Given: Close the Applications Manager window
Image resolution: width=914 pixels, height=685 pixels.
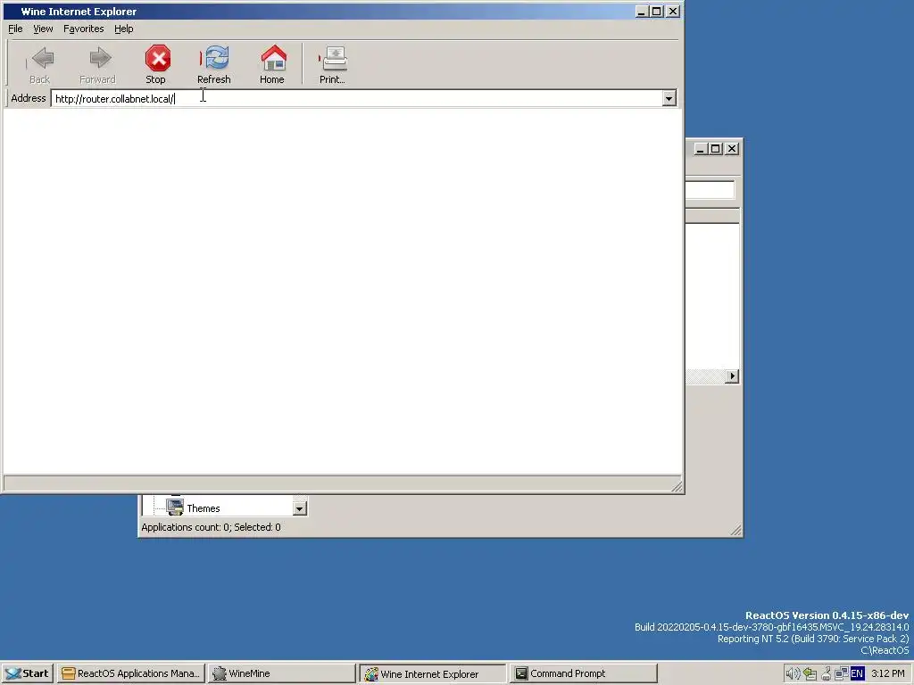Looking at the screenshot, I should (x=732, y=149).
